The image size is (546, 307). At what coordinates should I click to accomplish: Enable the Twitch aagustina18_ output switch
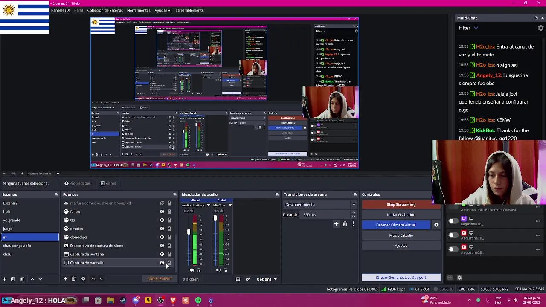coord(453,221)
